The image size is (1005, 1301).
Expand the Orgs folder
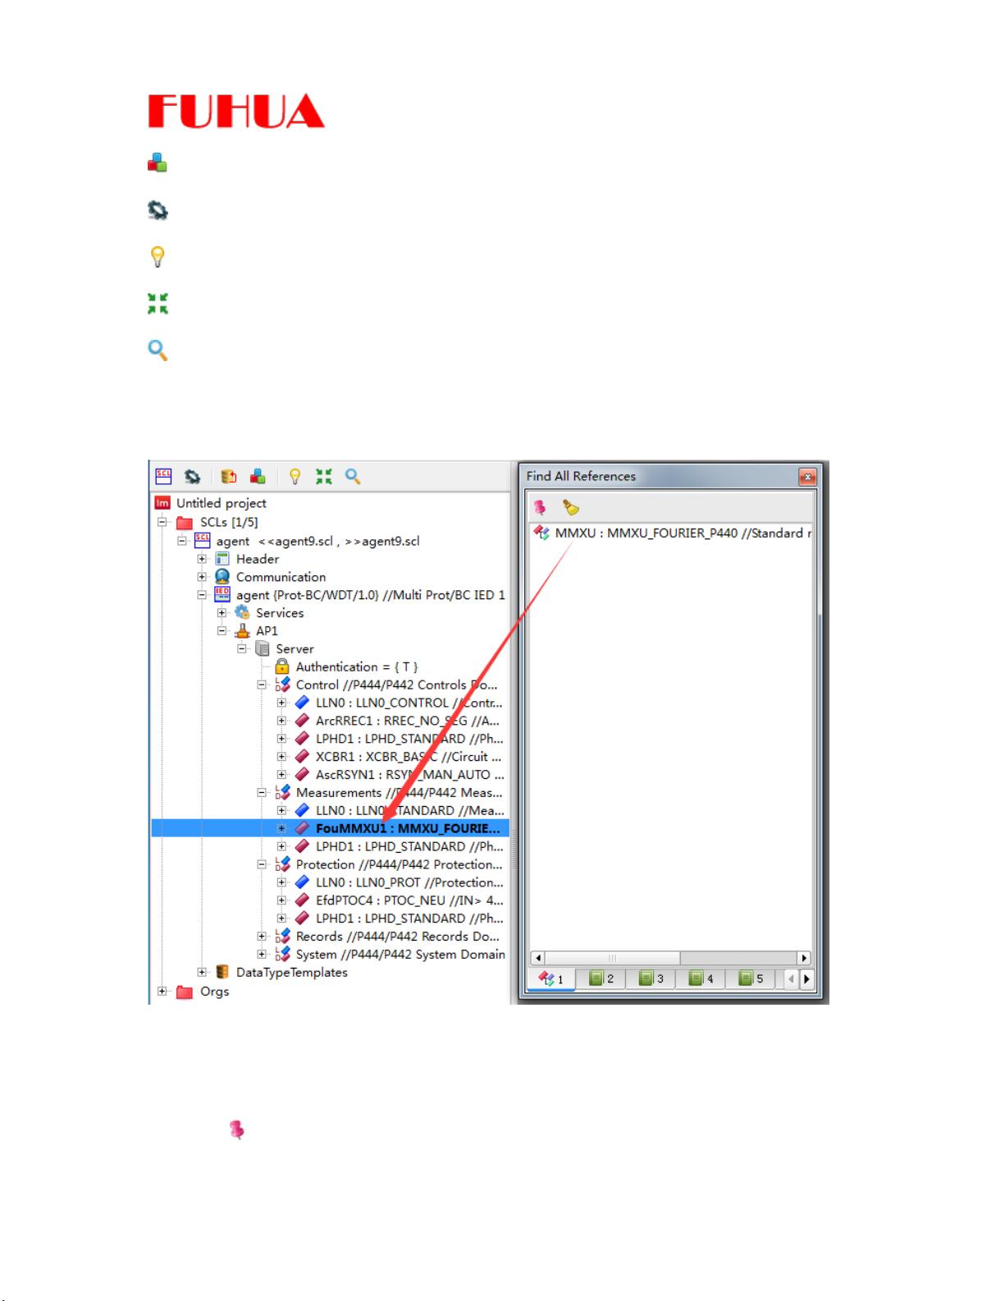click(162, 992)
